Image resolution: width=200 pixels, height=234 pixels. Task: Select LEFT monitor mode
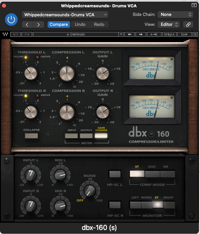136,205
